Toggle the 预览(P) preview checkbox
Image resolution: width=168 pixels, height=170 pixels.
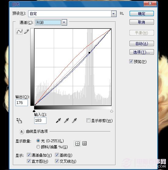pos(131,61)
